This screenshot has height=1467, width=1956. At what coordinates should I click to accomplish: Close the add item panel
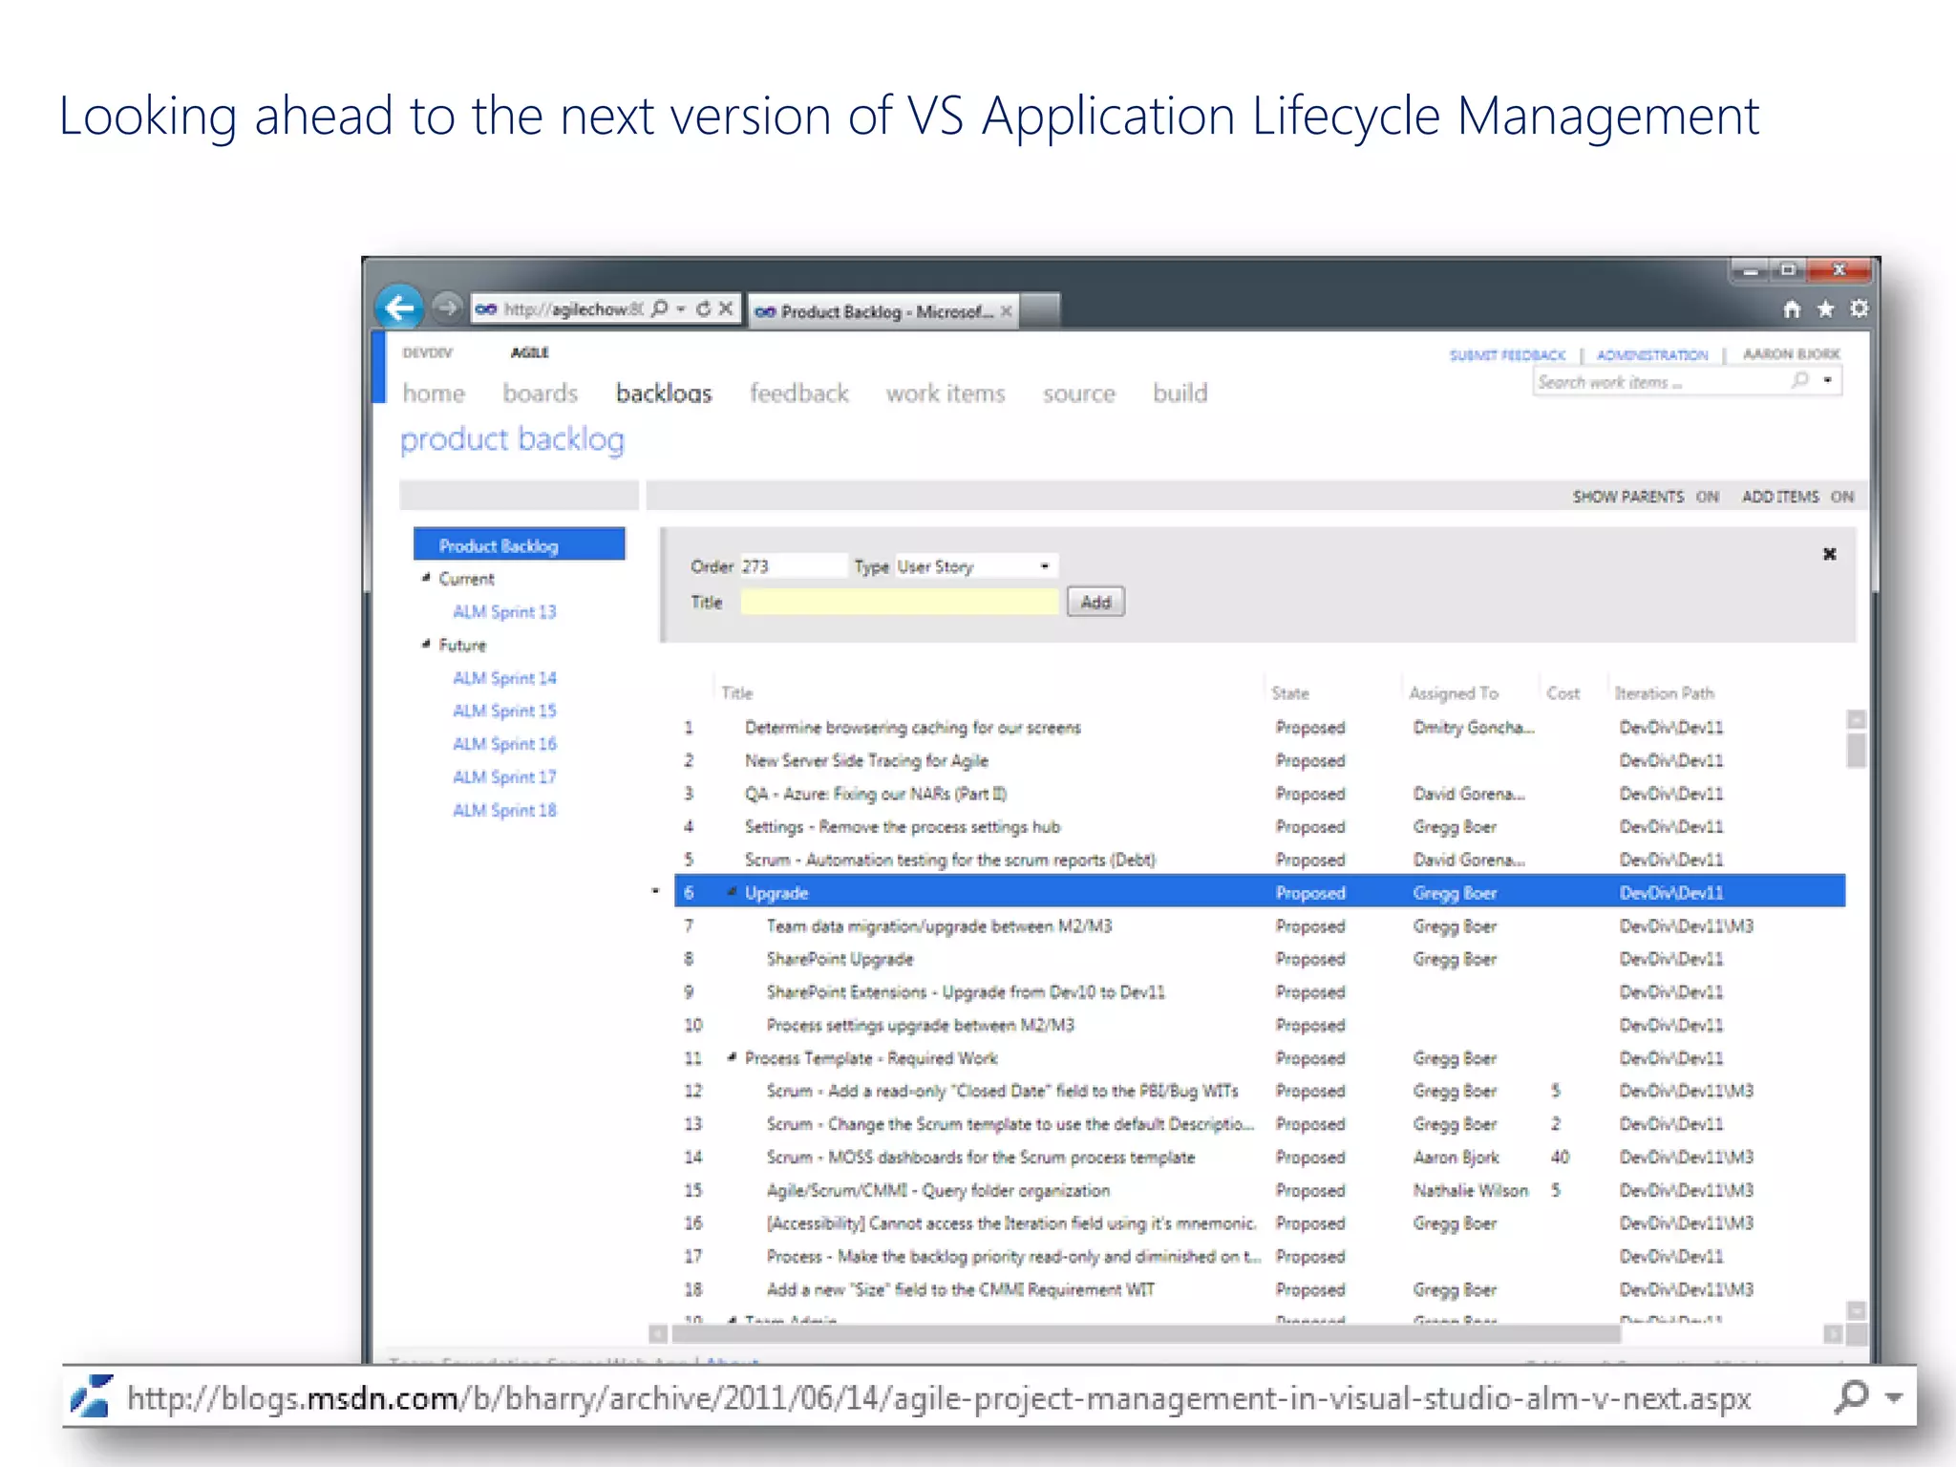pyautogui.click(x=1829, y=554)
